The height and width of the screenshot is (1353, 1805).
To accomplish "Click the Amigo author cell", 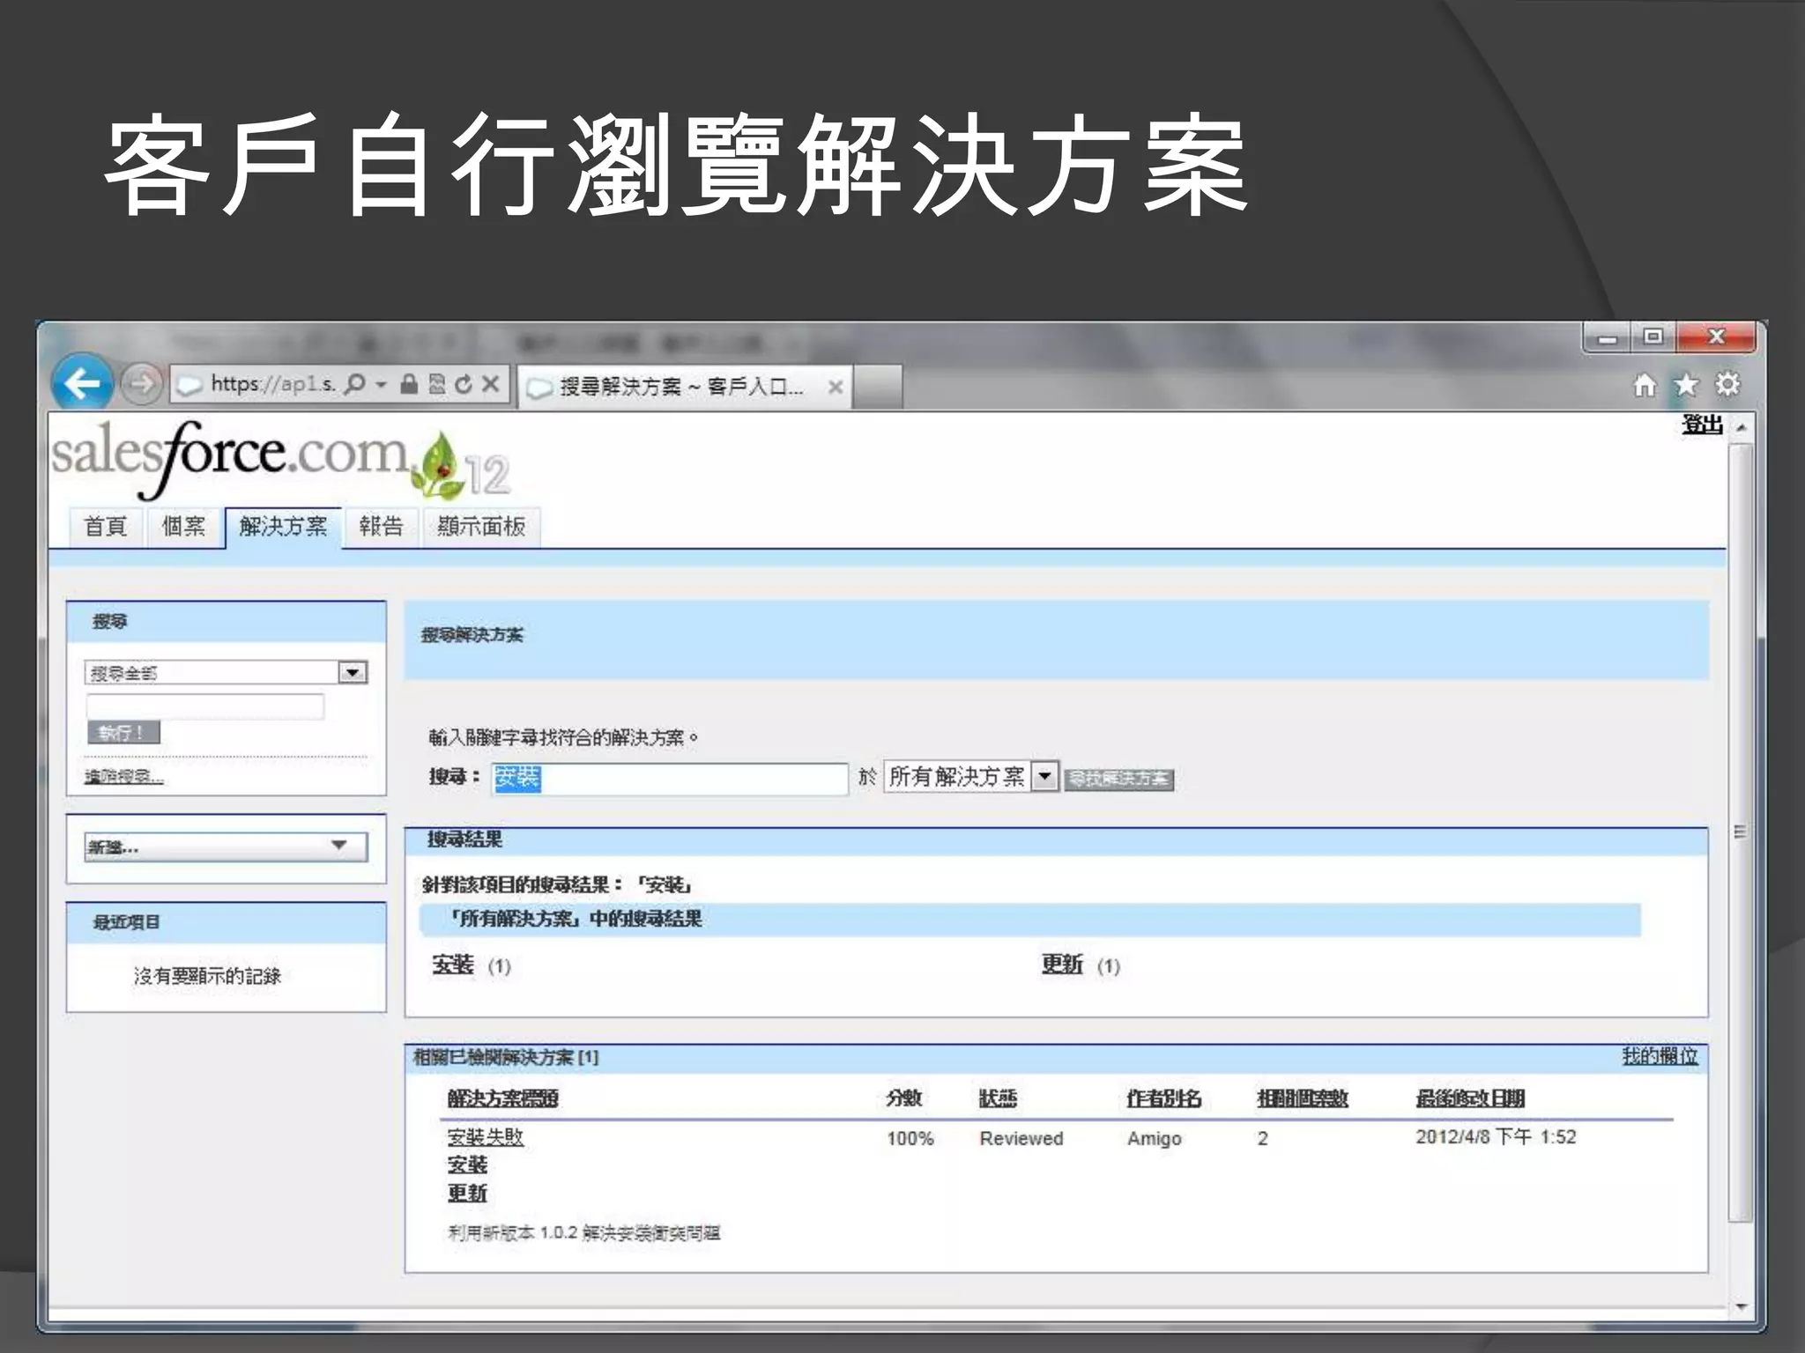I will coord(1155,1139).
